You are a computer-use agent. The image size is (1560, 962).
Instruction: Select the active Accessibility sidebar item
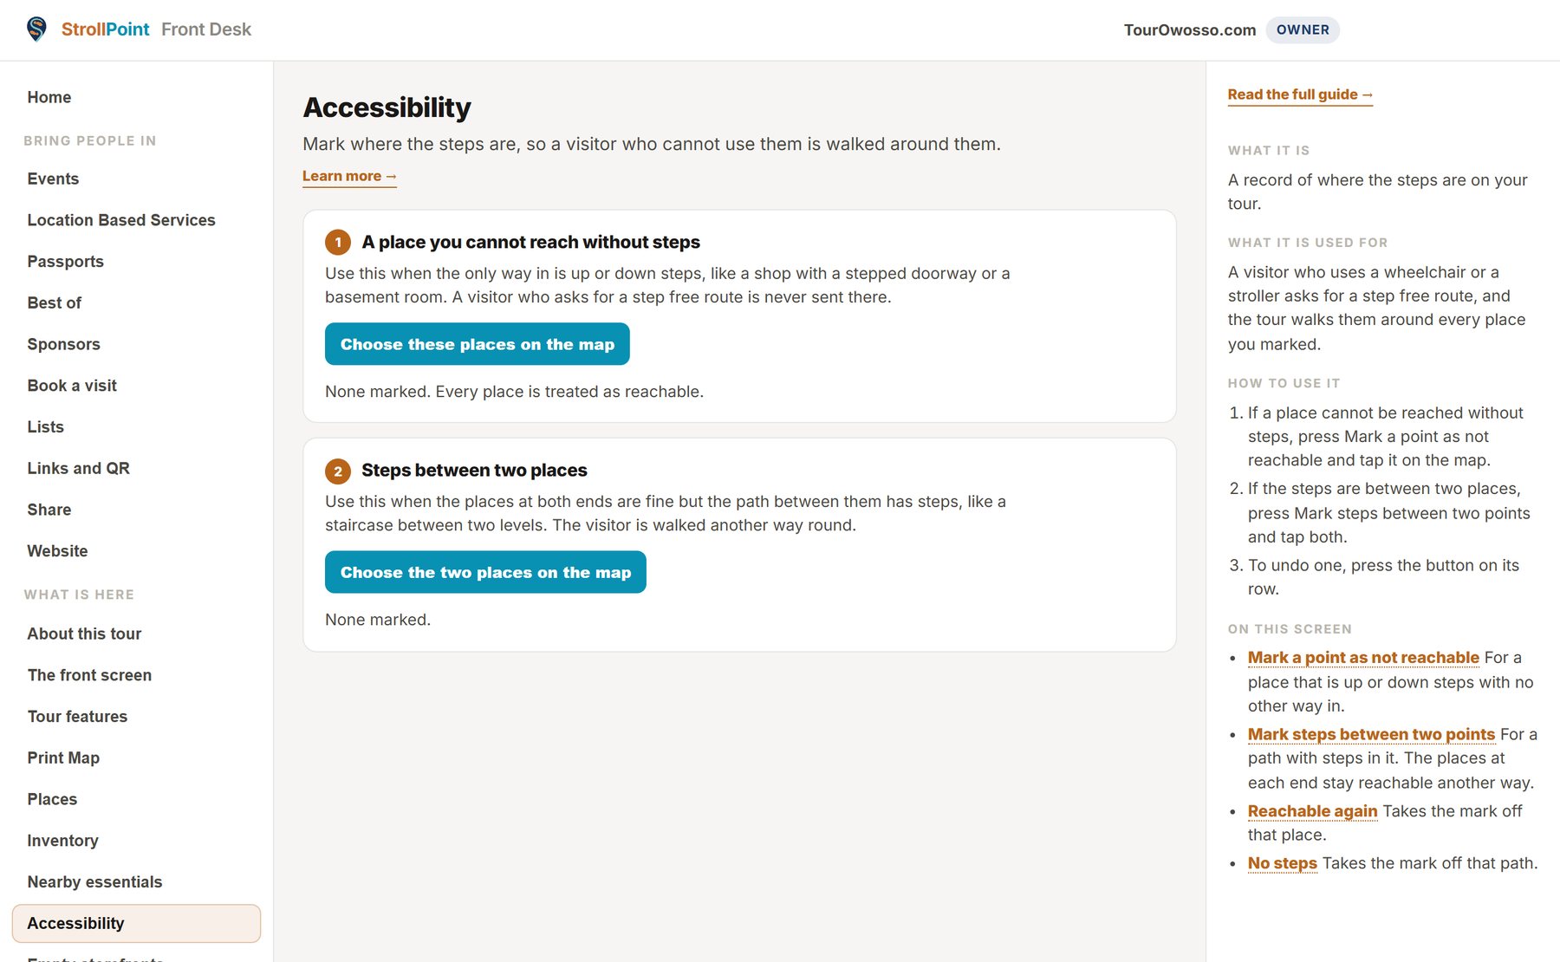pyautogui.click(x=136, y=923)
